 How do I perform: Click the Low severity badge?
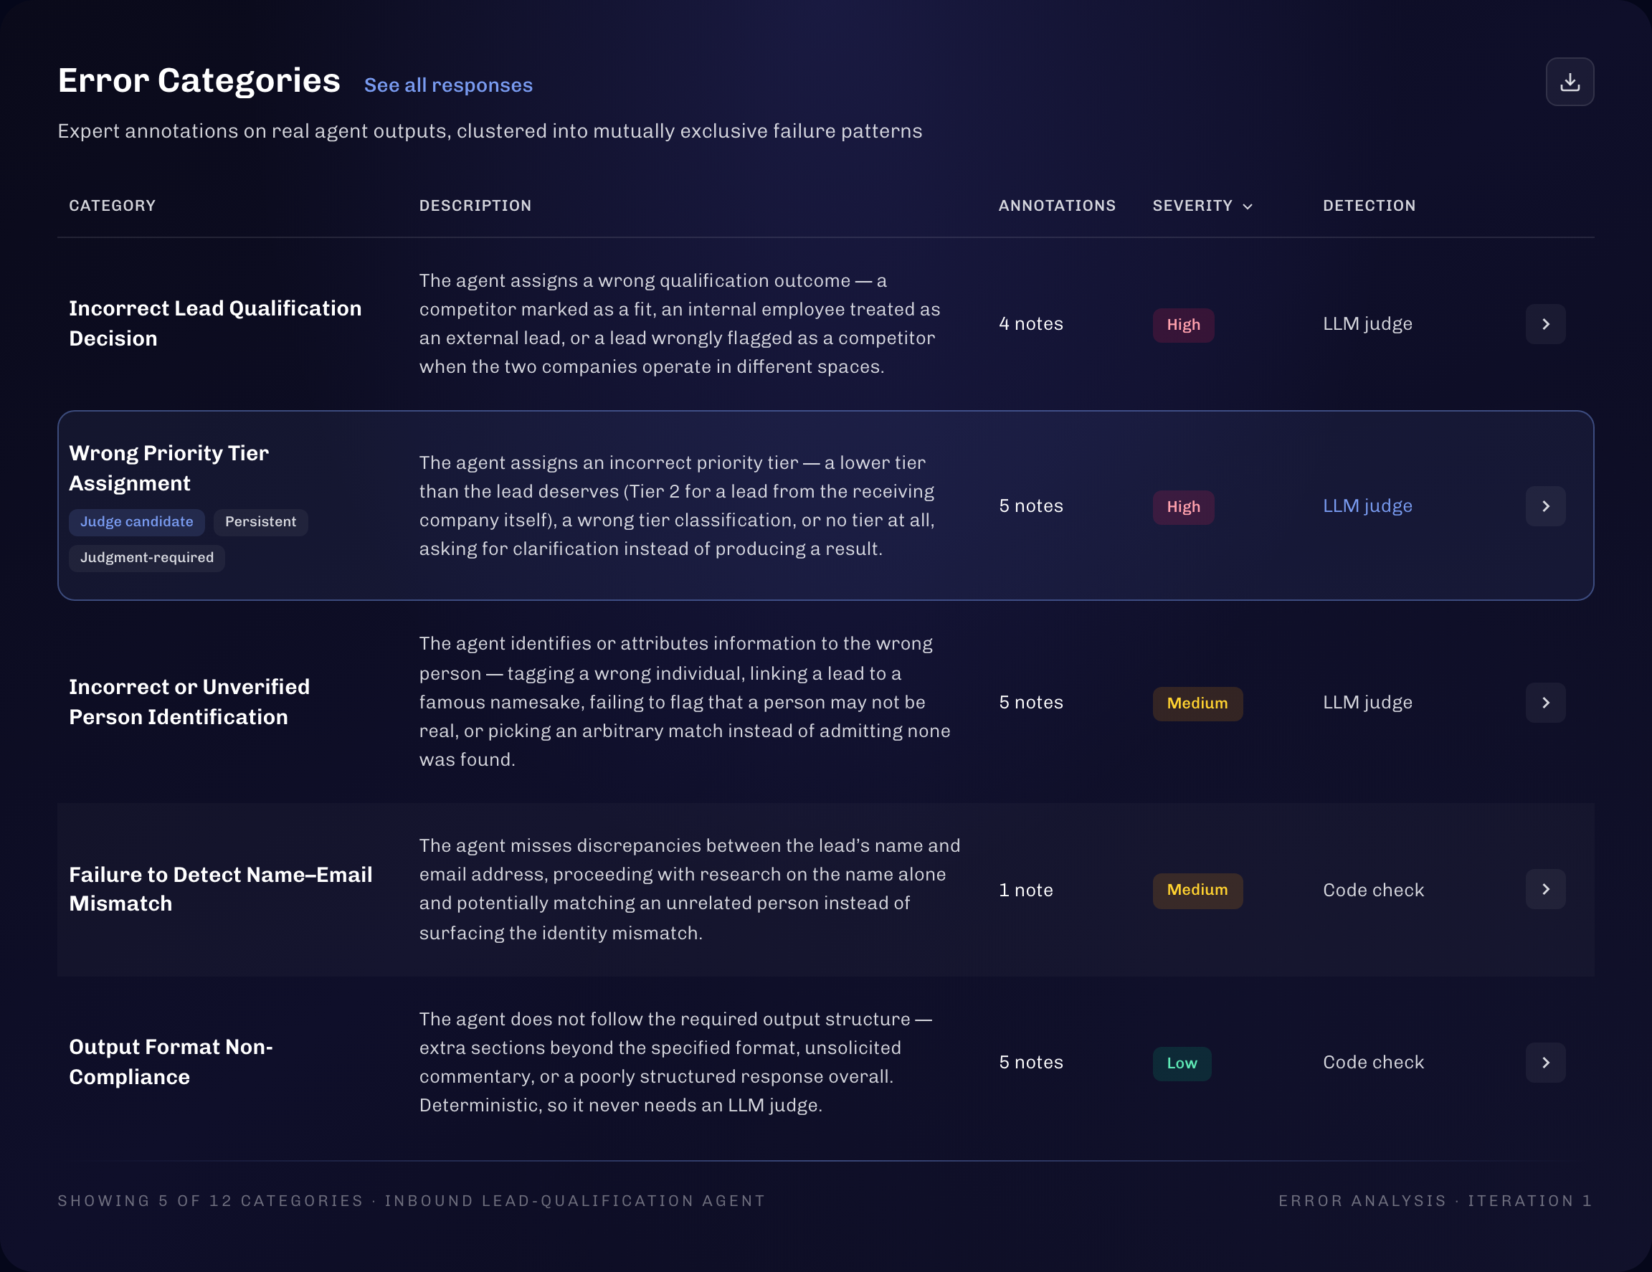pos(1182,1063)
